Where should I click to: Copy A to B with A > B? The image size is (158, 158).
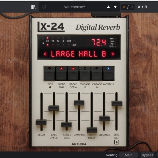coord(142,7)
